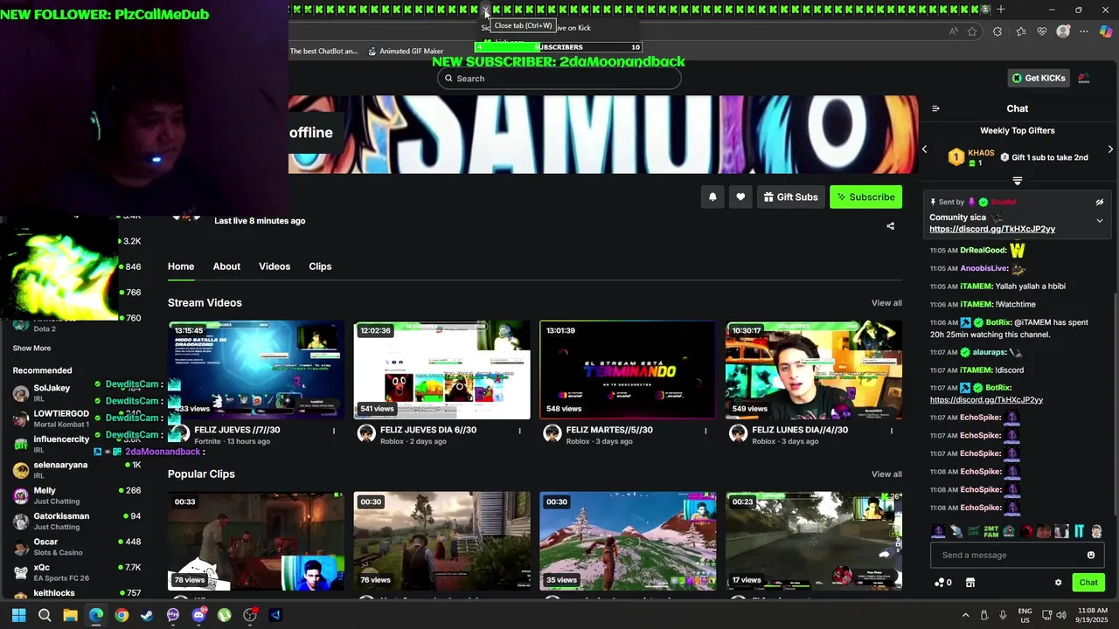Click the heart follow icon
This screenshot has height=629, width=1119.
pos(740,197)
